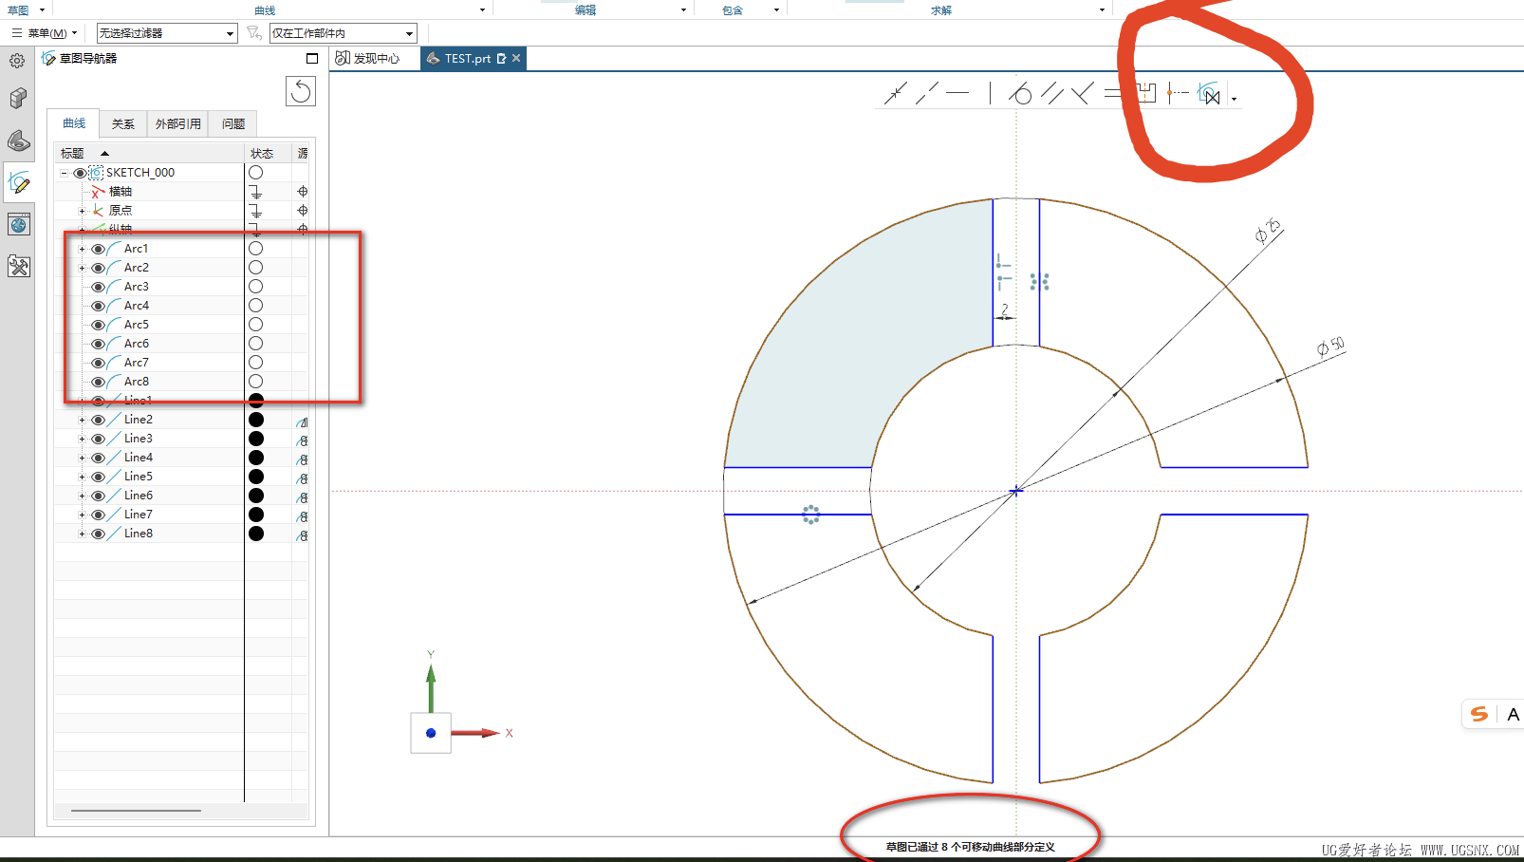Screen dimensions: 1524x862
Task: Select the Equal constraint icon
Action: tap(1113, 93)
